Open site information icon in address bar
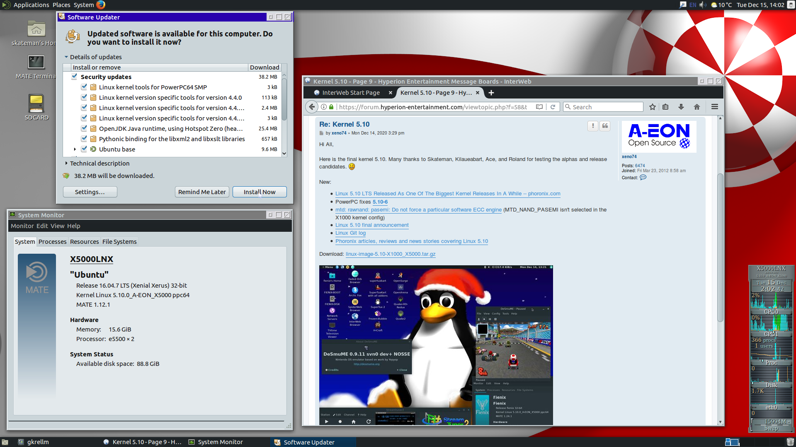Image resolution: width=796 pixels, height=447 pixels. (324, 107)
